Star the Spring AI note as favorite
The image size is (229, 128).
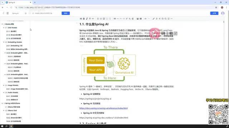click(x=25, y=14)
